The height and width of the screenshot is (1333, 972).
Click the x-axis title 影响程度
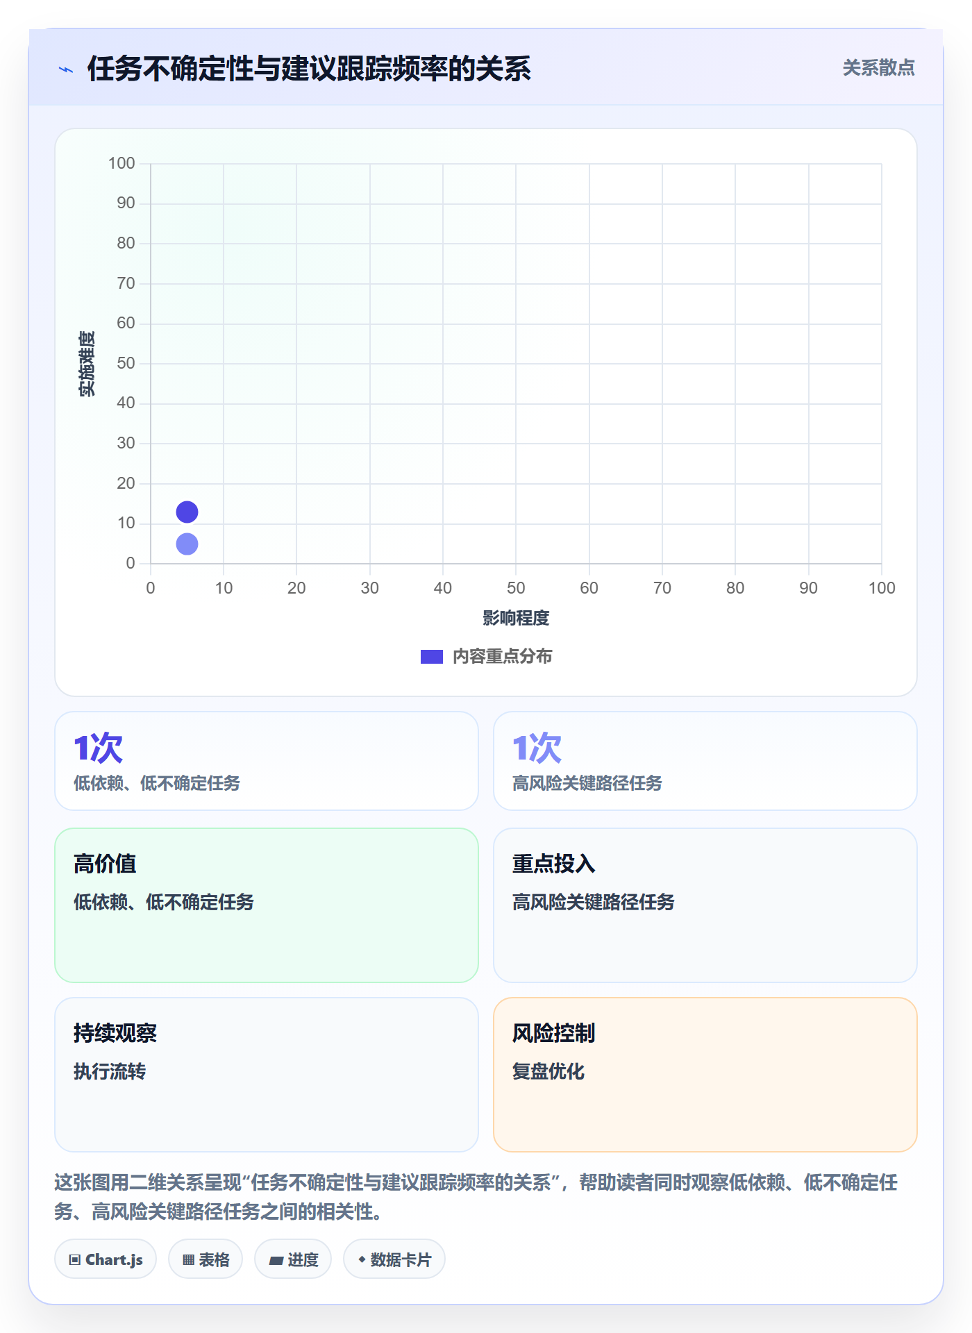(516, 618)
